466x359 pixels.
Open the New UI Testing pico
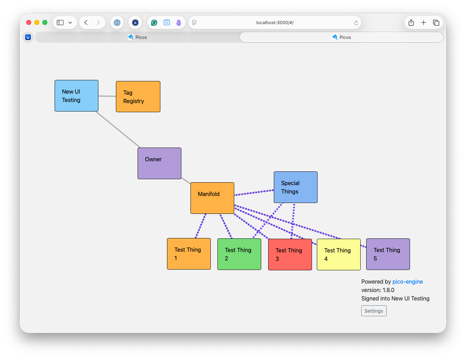[x=76, y=96]
